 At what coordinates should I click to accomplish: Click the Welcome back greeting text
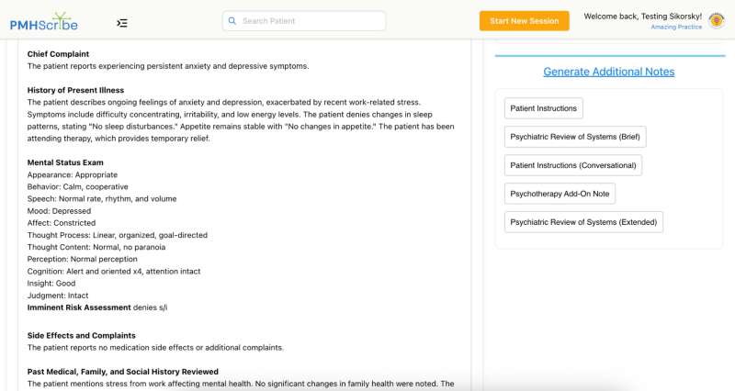click(x=642, y=17)
